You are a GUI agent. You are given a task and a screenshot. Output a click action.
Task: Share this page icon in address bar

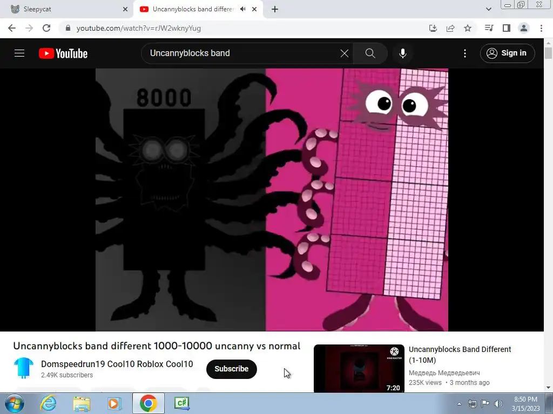click(x=450, y=28)
